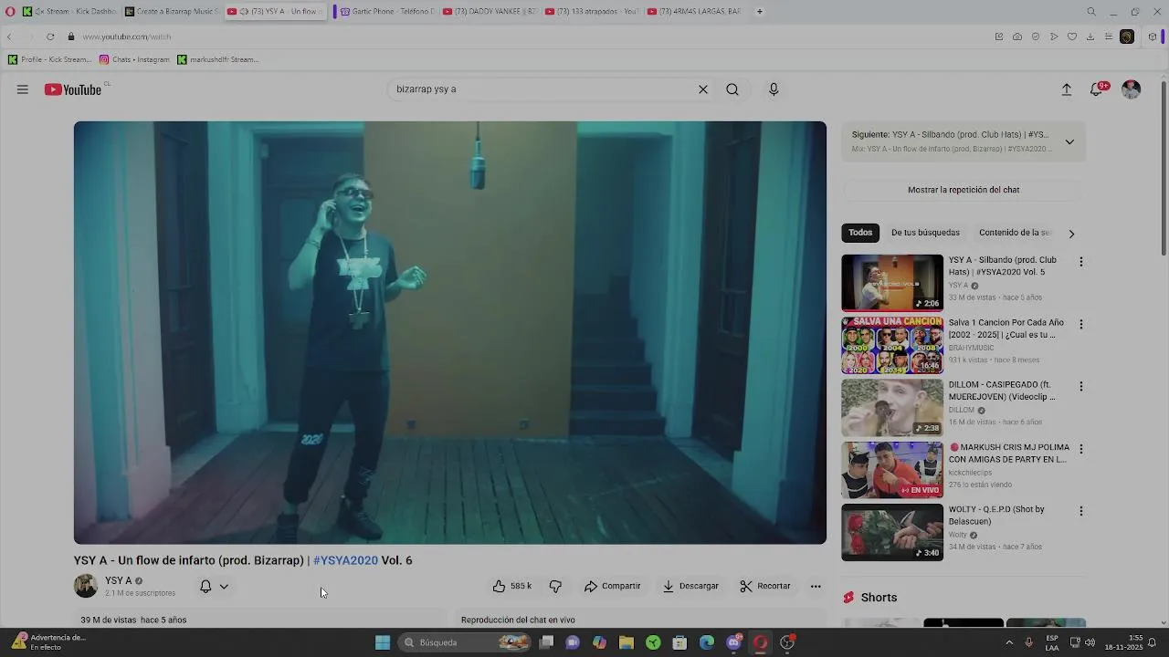Open the #YSYA2020 hashtag link

coord(345,560)
